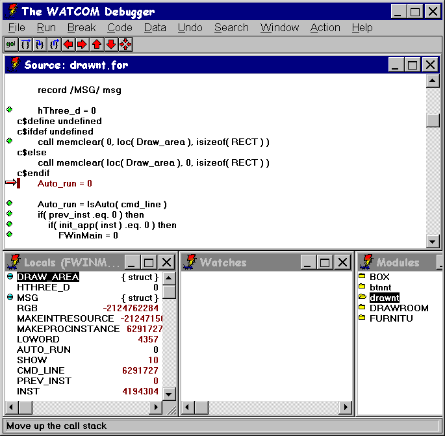
Task: Move up the call stack with up arrow
Action: [x=96, y=44]
